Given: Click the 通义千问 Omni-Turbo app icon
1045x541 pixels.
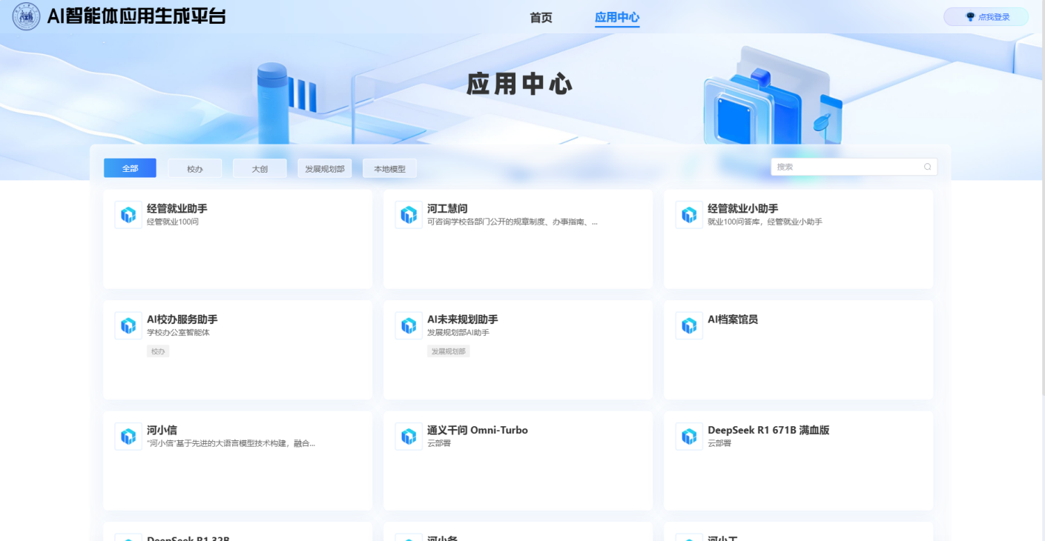Looking at the screenshot, I should point(409,436).
